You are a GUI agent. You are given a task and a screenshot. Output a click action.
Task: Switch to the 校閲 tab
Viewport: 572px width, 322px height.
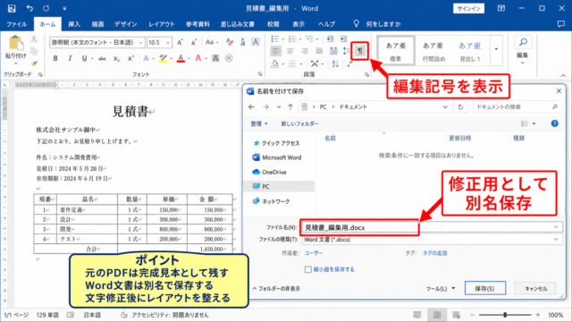273,24
